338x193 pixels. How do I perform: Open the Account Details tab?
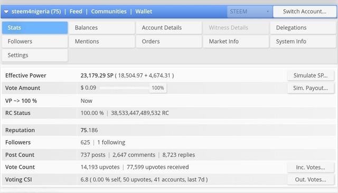click(169, 28)
